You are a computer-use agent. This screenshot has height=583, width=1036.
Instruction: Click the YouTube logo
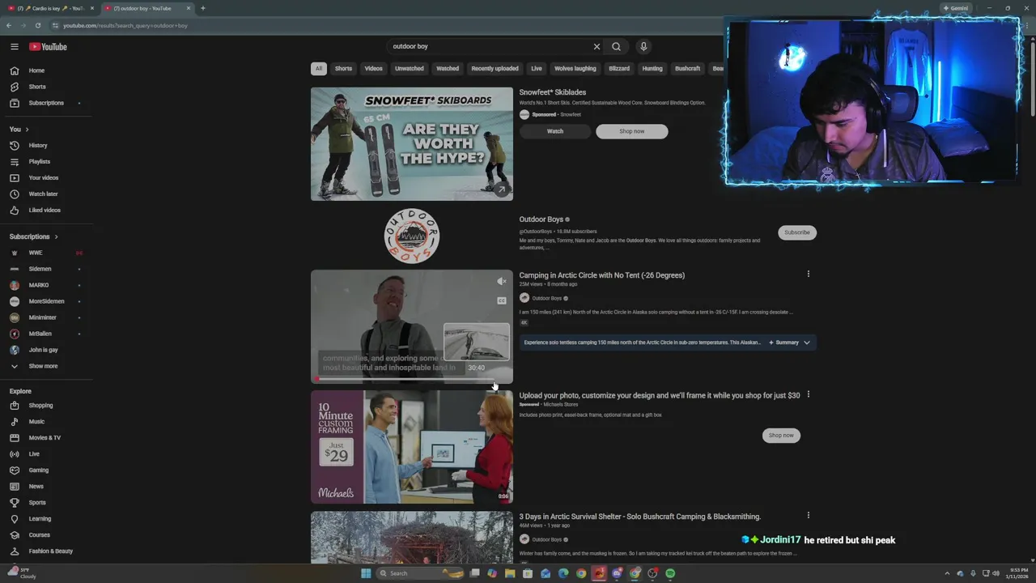click(49, 46)
